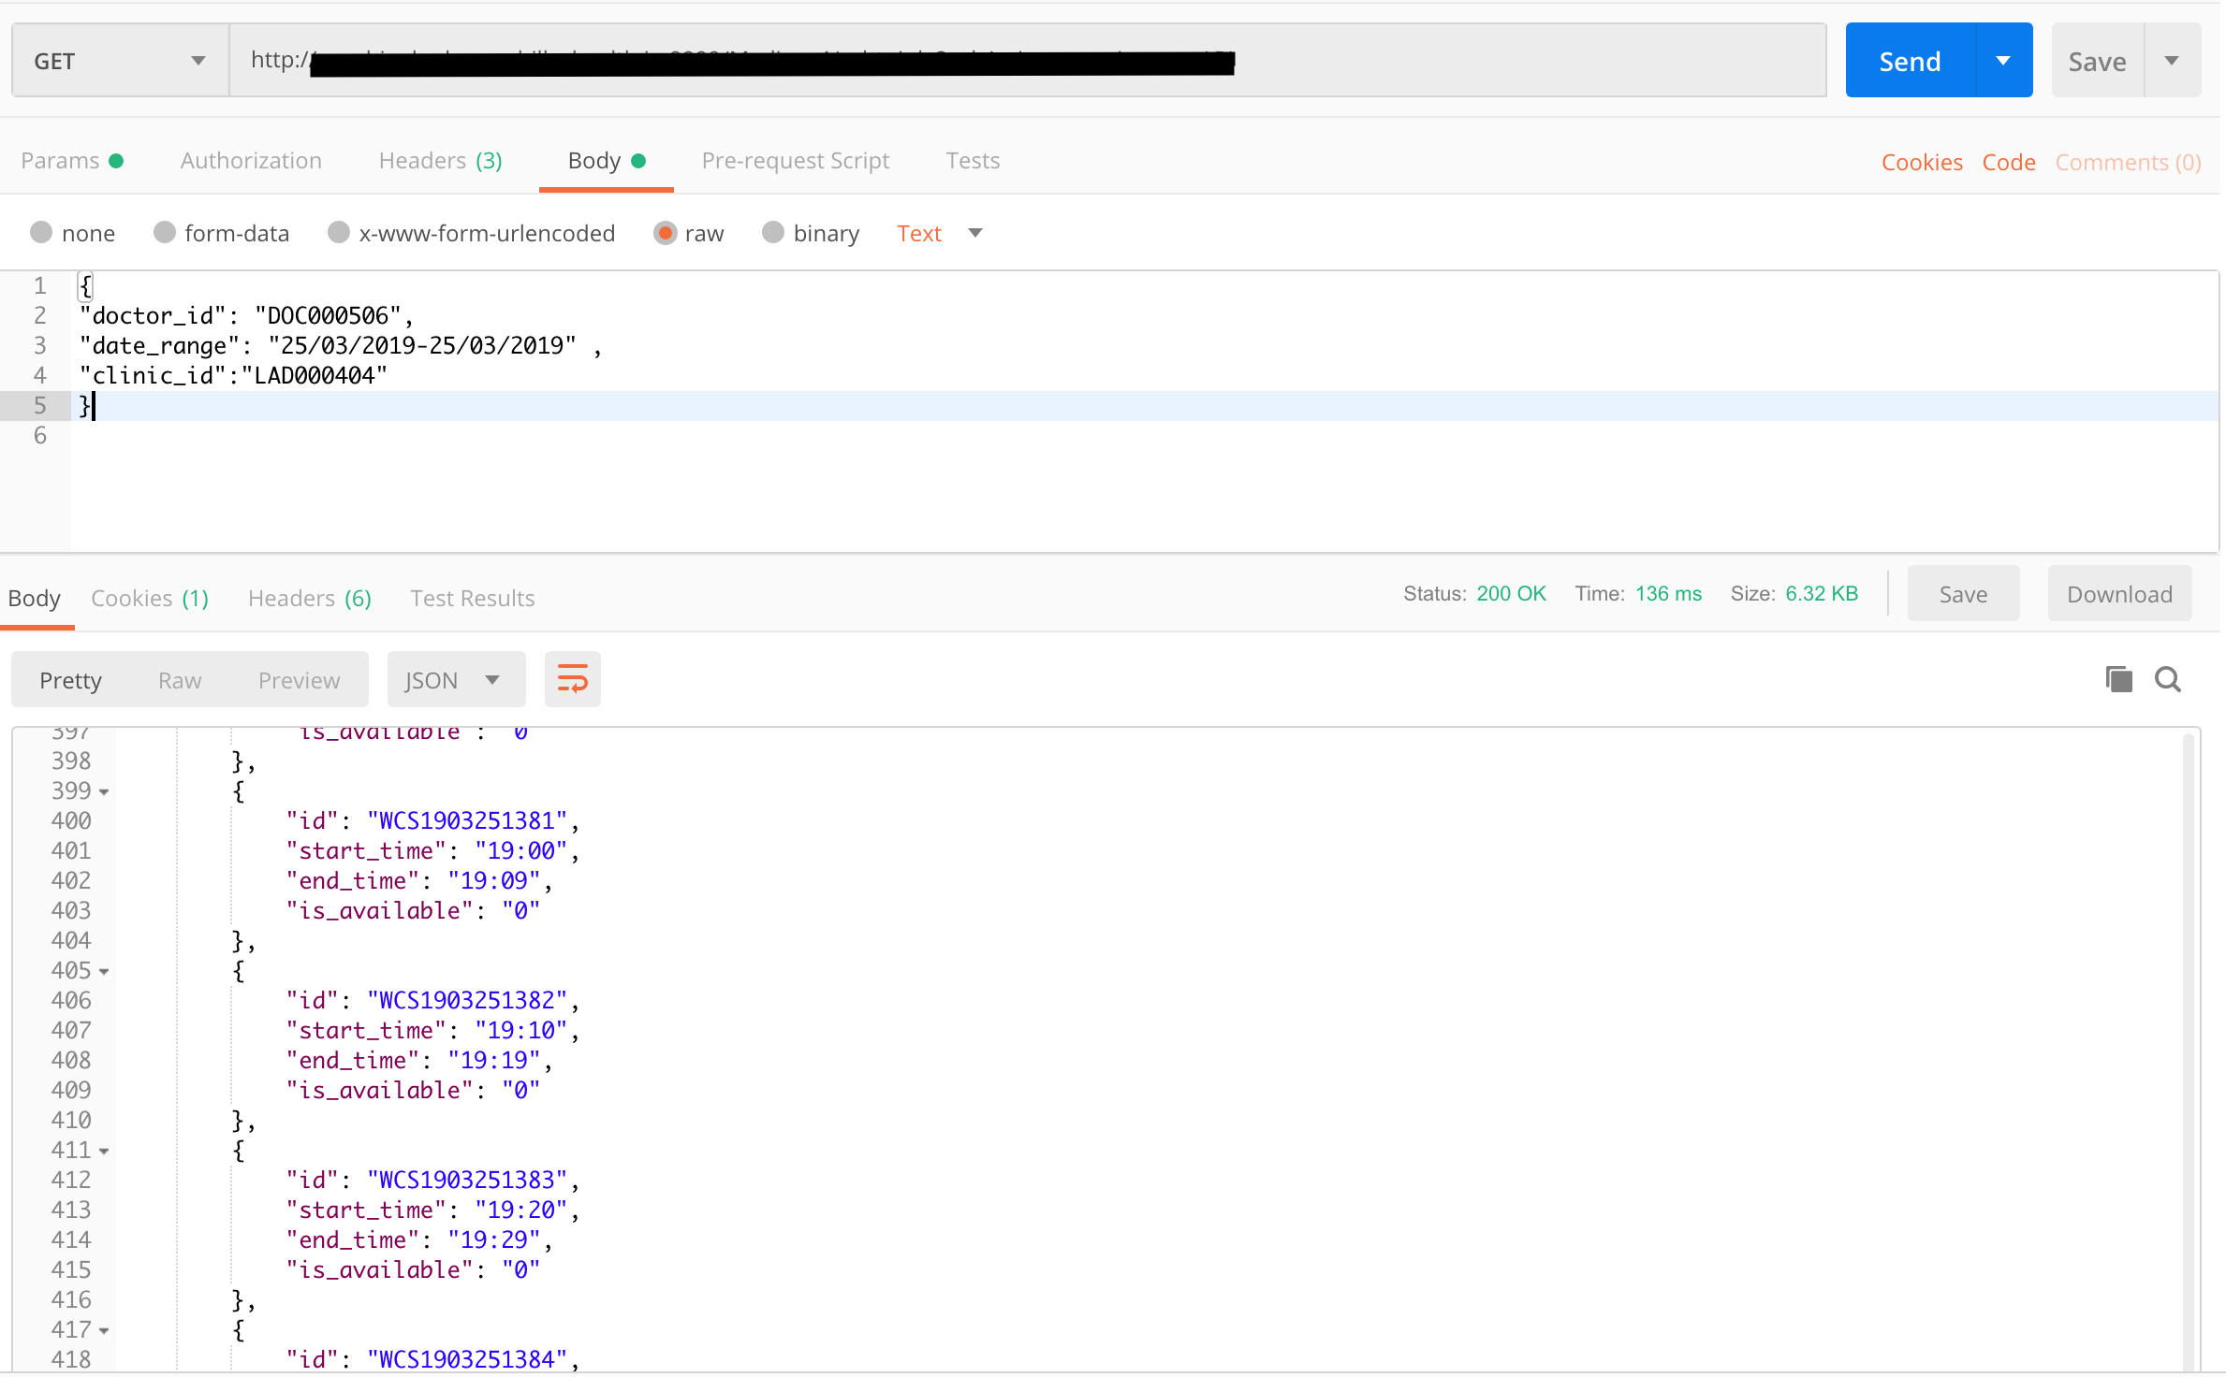
Task: Click the 200 OK status text
Action: click(1511, 594)
